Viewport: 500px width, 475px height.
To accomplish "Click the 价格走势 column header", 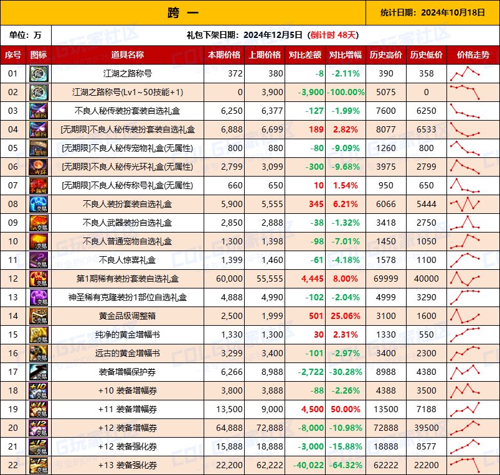I will pos(473,55).
